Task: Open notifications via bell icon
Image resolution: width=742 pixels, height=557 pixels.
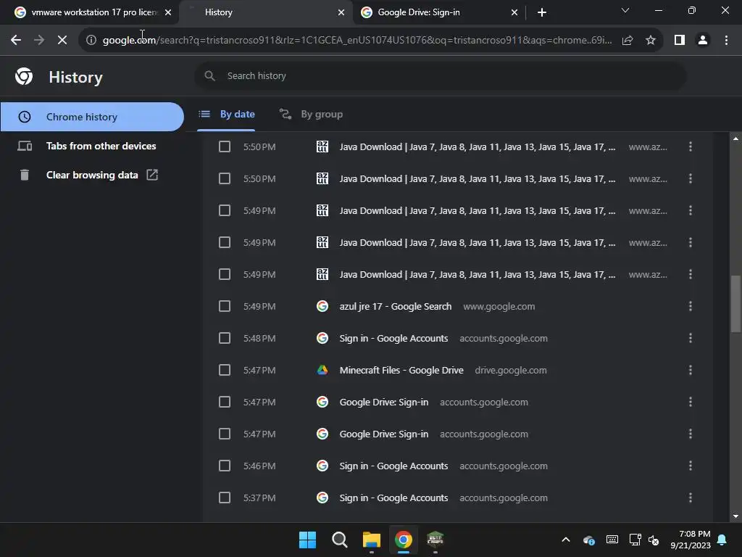Action: (722, 540)
